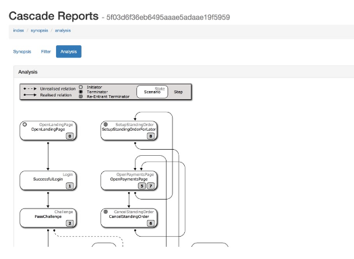Click the report hash 5f03d6f36eb6495aaae5adaae19f5959
The height and width of the screenshot is (259, 354).
click(x=168, y=18)
